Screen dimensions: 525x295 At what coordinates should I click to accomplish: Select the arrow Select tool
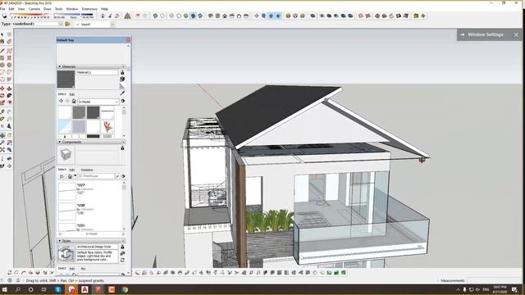coord(2,34)
